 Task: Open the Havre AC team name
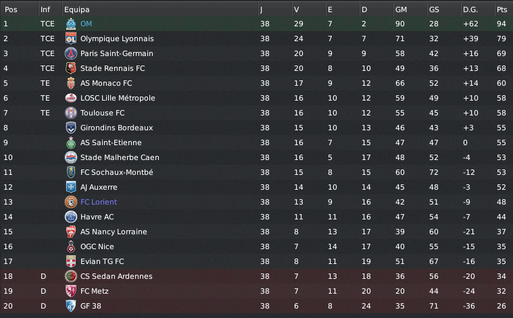(x=97, y=217)
